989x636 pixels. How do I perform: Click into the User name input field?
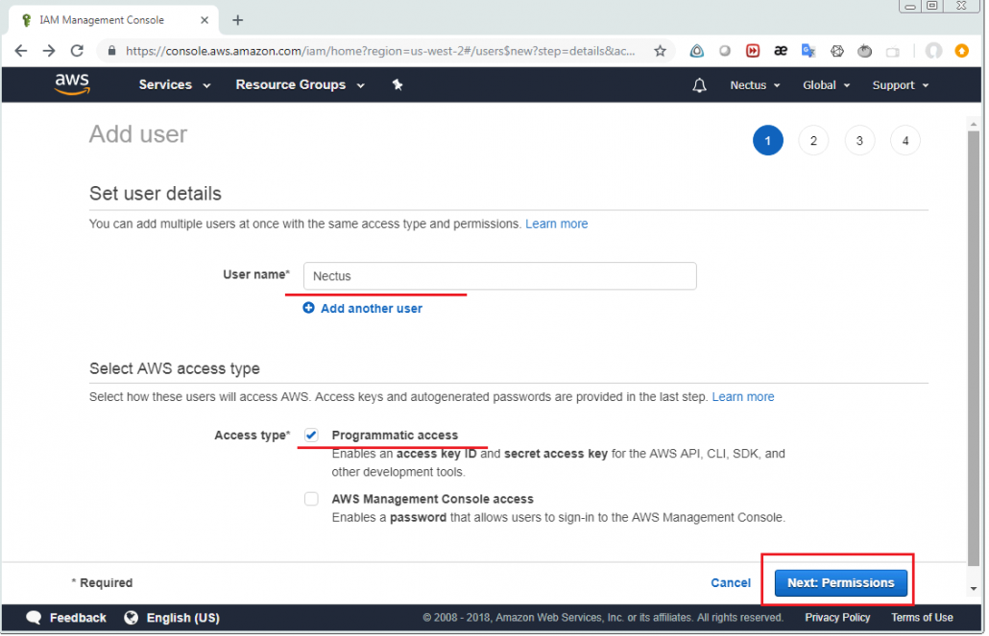coord(499,276)
